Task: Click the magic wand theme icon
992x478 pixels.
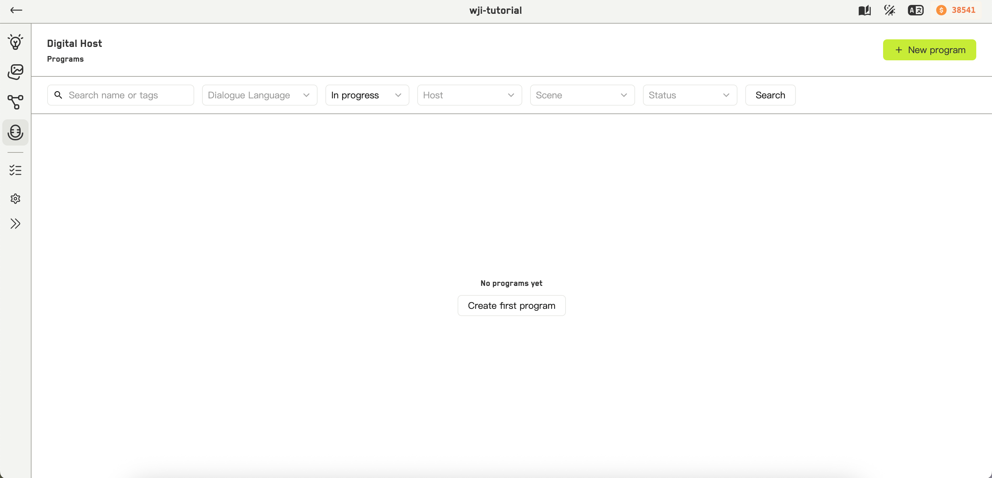Action: [x=890, y=10]
